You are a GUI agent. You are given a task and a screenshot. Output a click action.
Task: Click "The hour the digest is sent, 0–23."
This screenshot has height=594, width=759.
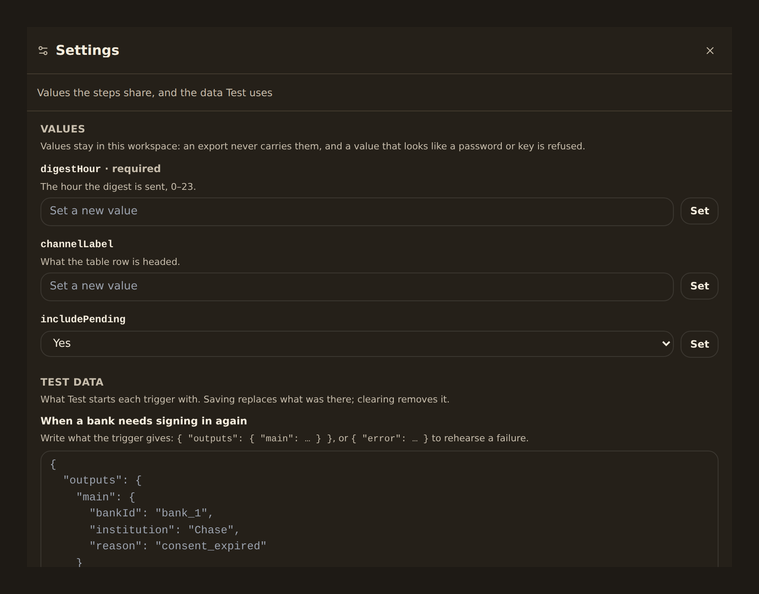coord(118,186)
